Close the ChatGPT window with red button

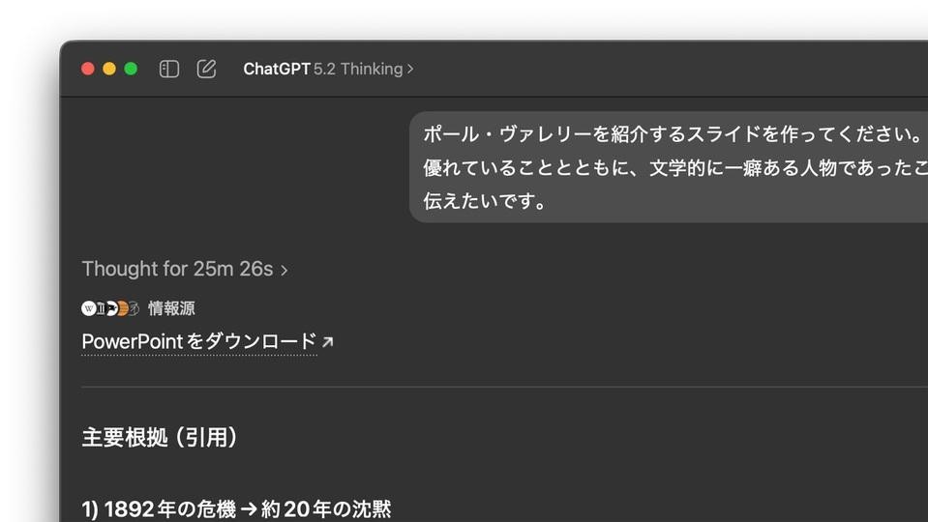88,69
